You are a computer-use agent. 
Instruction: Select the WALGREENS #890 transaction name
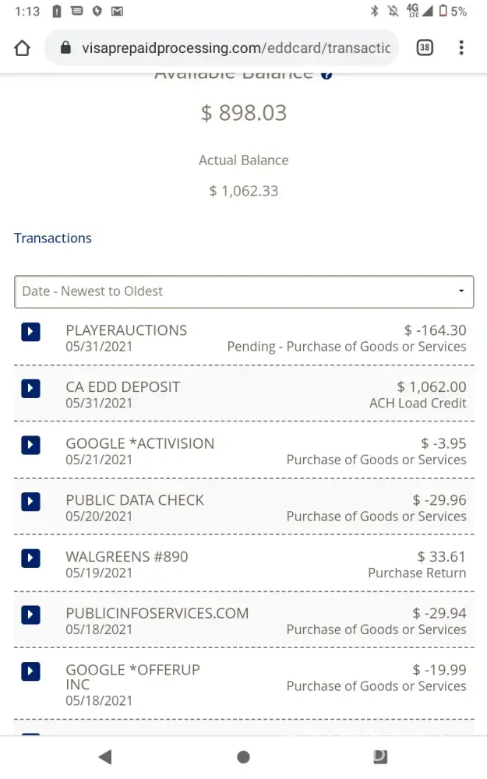127,556
